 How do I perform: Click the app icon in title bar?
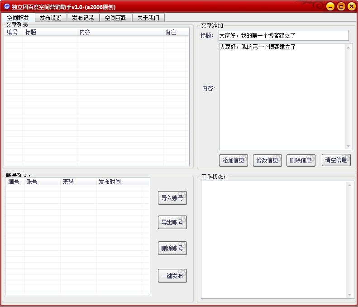6,6
